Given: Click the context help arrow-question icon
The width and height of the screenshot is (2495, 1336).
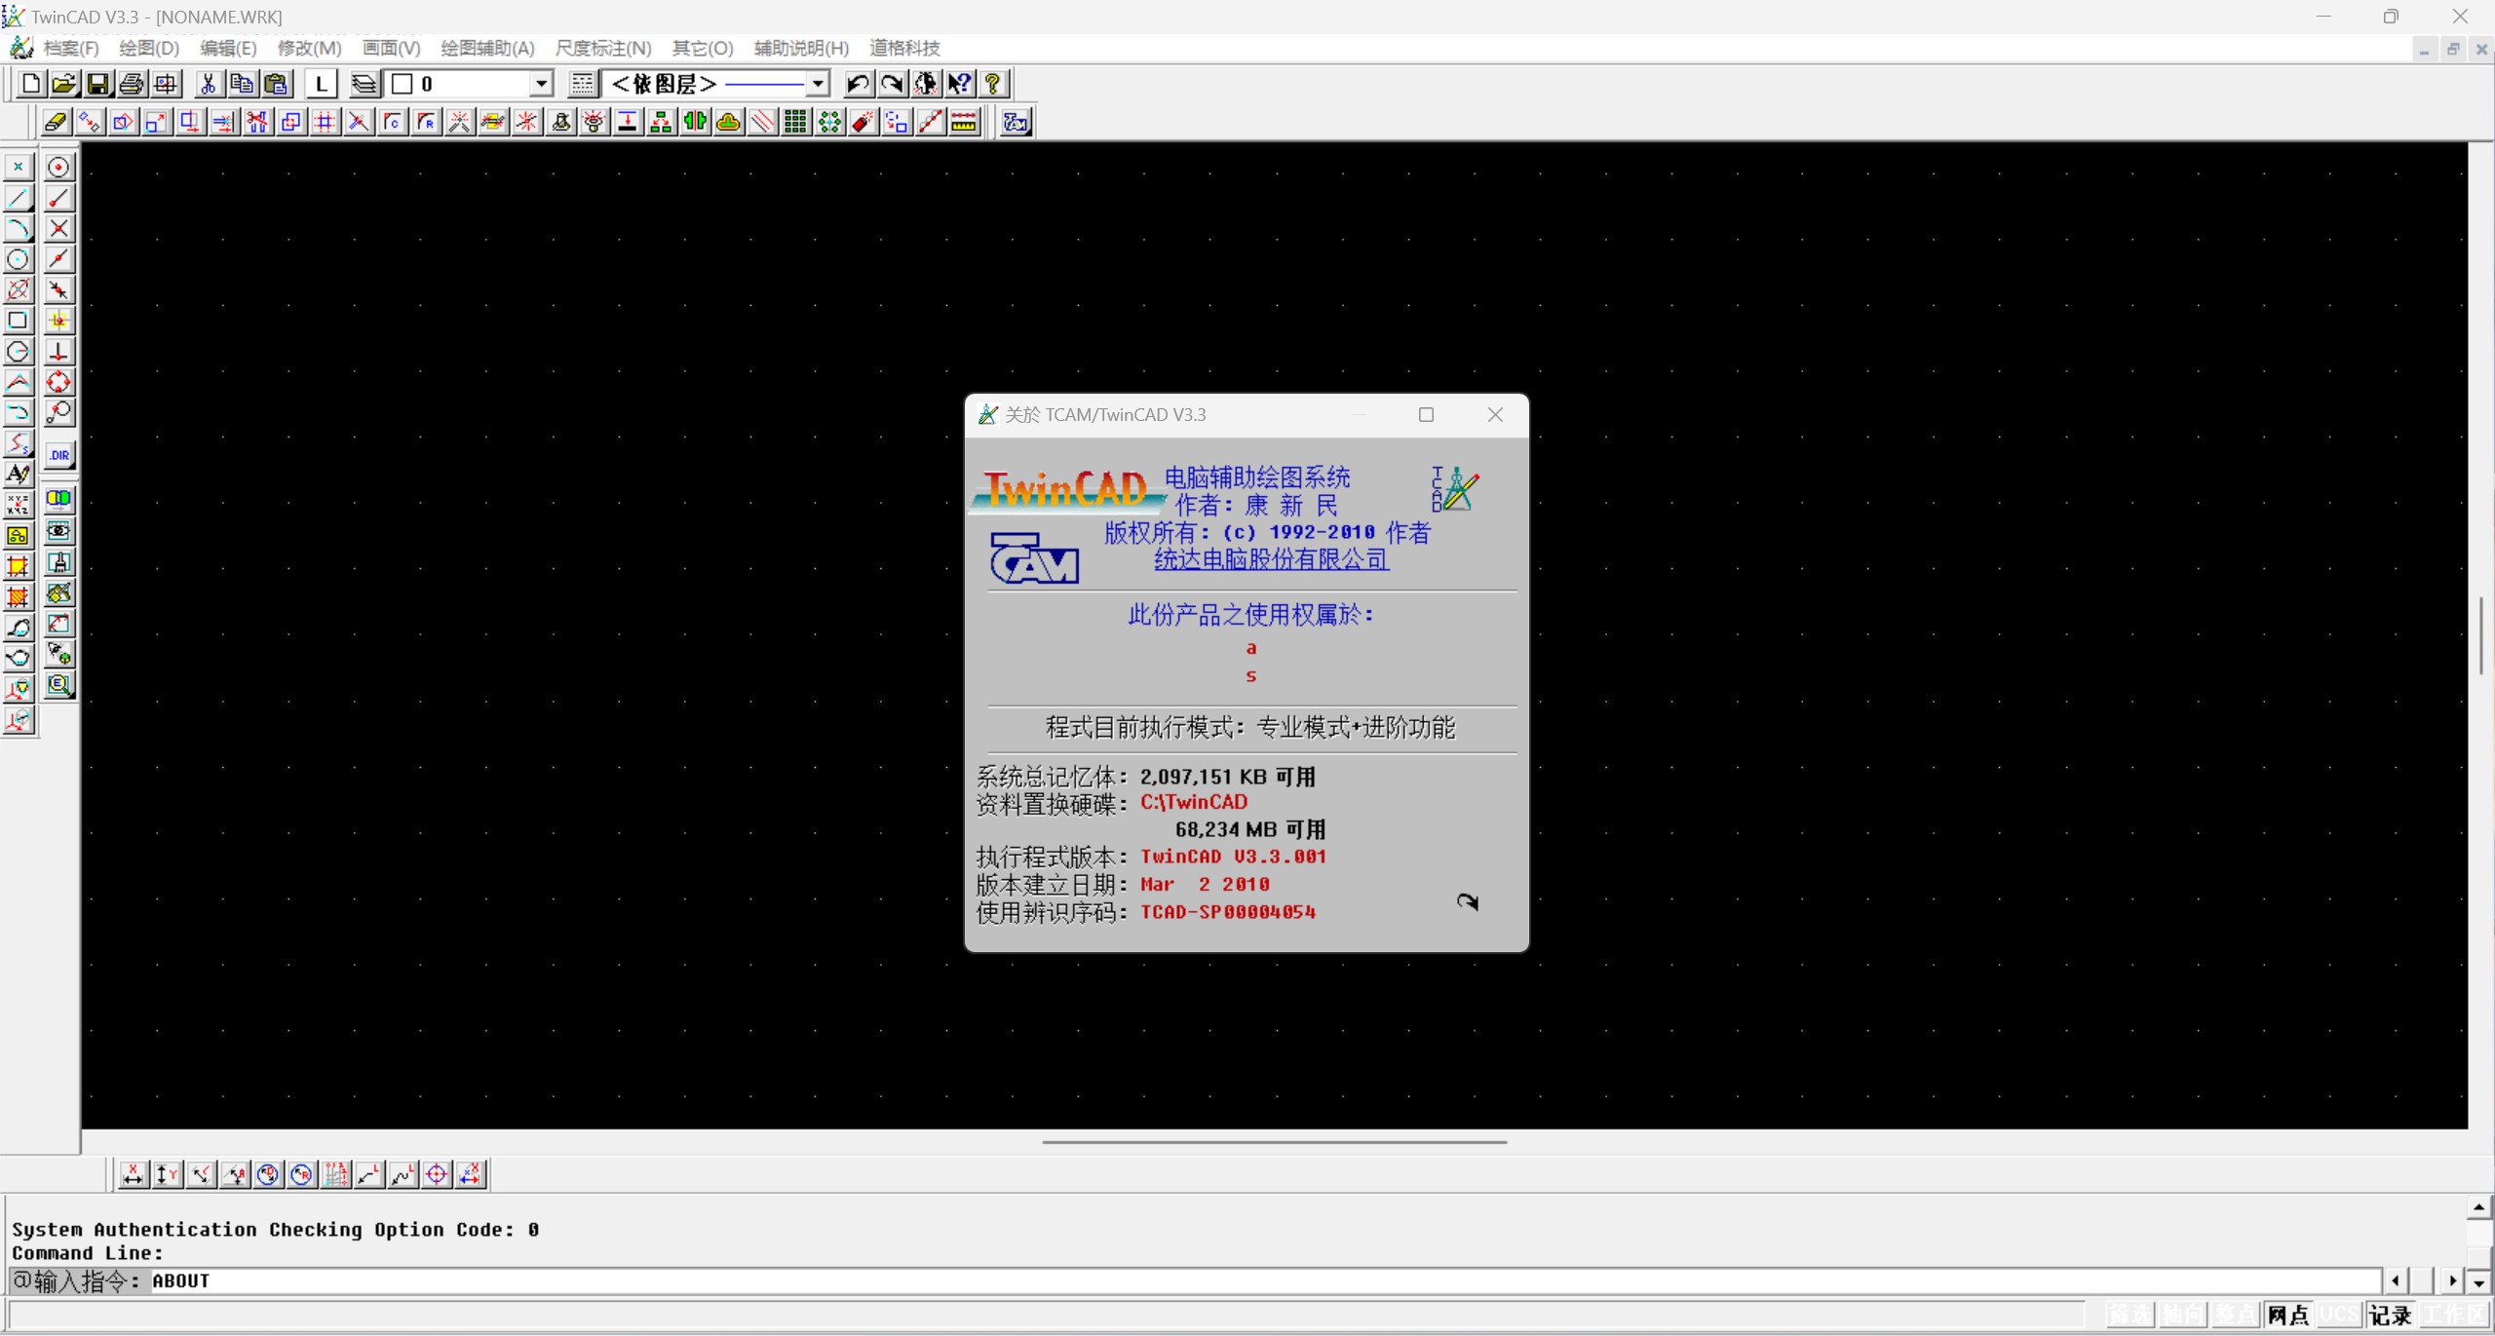Looking at the screenshot, I should 959,84.
